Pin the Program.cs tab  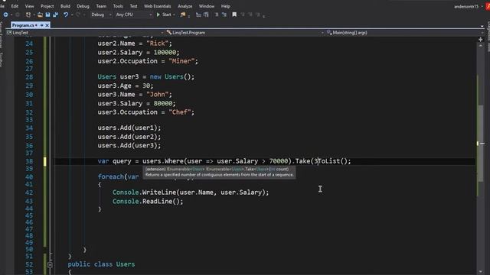(41, 25)
